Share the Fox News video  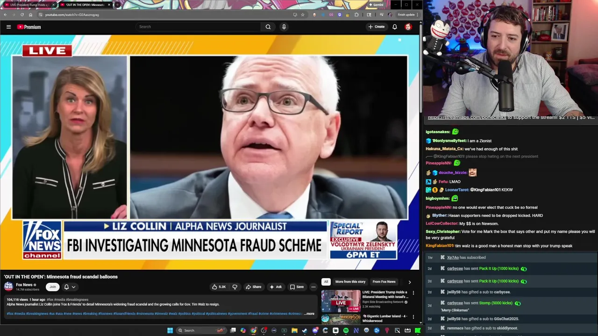[x=254, y=287]
